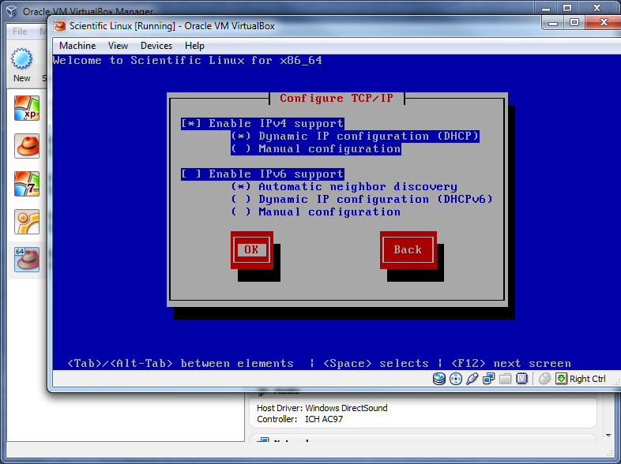The width and height of the screenshot is (621, 464).
Task: Click Controller: ICH AC97 text
Action: click(299, 419)
